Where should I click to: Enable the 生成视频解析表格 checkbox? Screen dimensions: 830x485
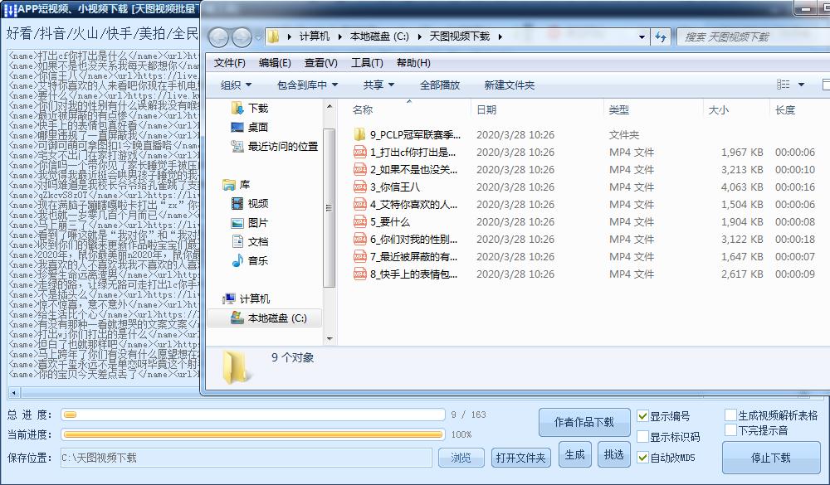coord(731,415)
